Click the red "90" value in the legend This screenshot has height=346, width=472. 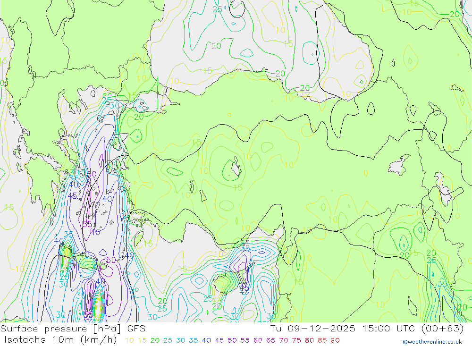[335, 341]
